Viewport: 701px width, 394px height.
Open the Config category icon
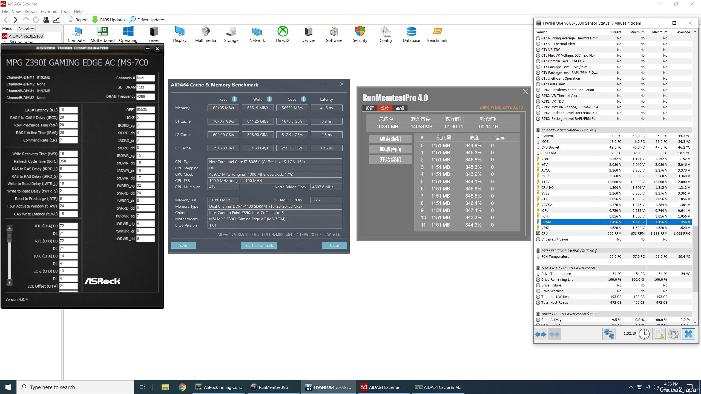[x=386, y=34]
